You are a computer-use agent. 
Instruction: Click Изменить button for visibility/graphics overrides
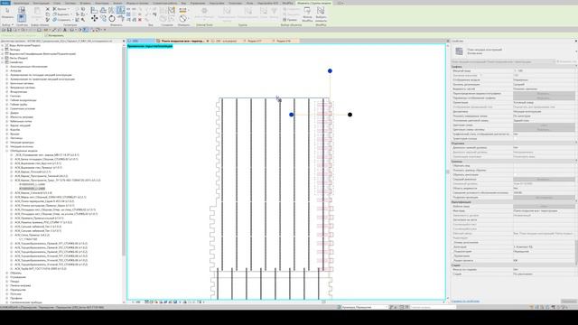pyautogui.click(x=544, y=94)
